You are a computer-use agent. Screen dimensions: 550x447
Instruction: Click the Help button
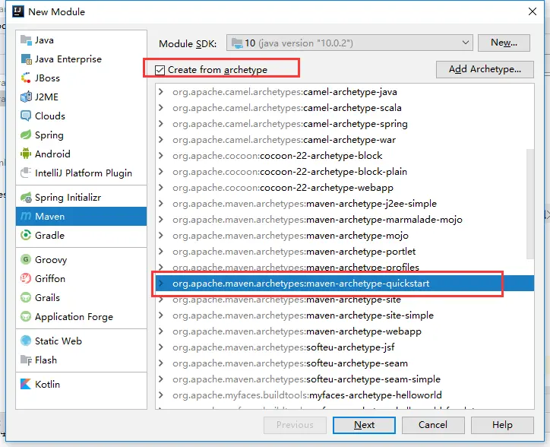tap(502, 425)
